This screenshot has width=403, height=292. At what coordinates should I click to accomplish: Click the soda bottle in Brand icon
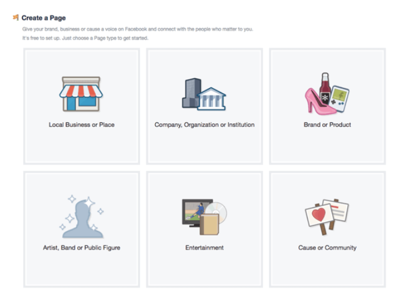click(x=325, y=88)
